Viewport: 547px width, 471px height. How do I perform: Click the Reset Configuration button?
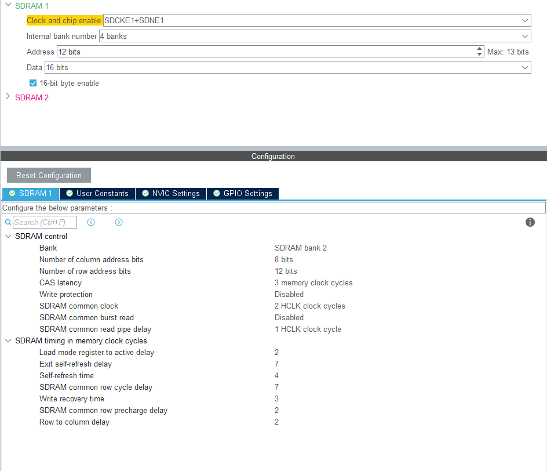pos(49,175)
